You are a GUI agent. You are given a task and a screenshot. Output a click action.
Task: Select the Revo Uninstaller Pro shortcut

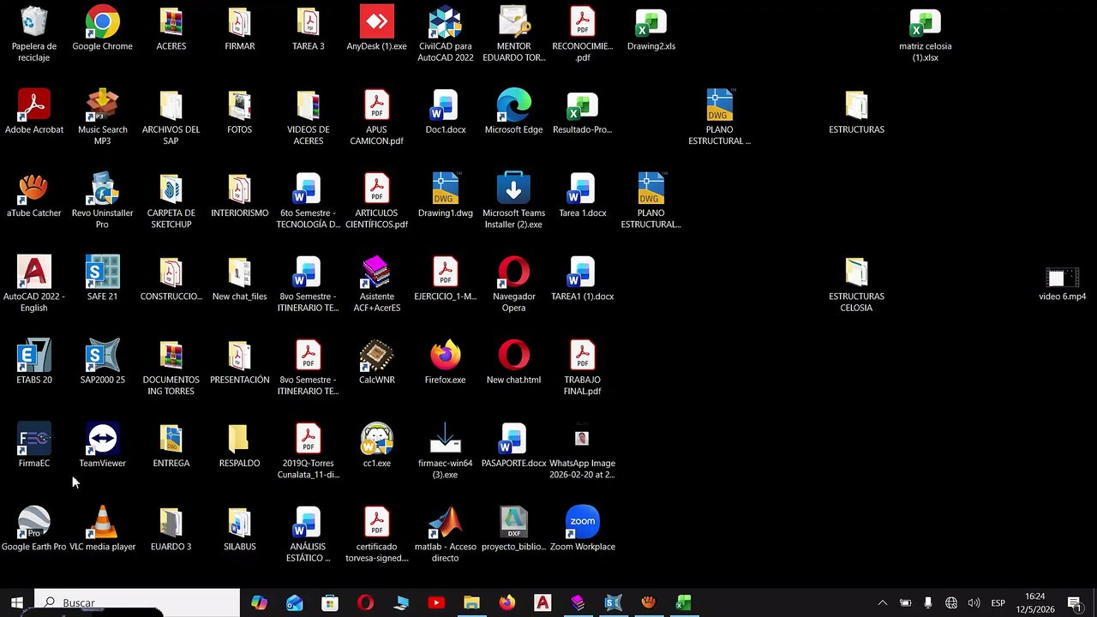point(103,201)
